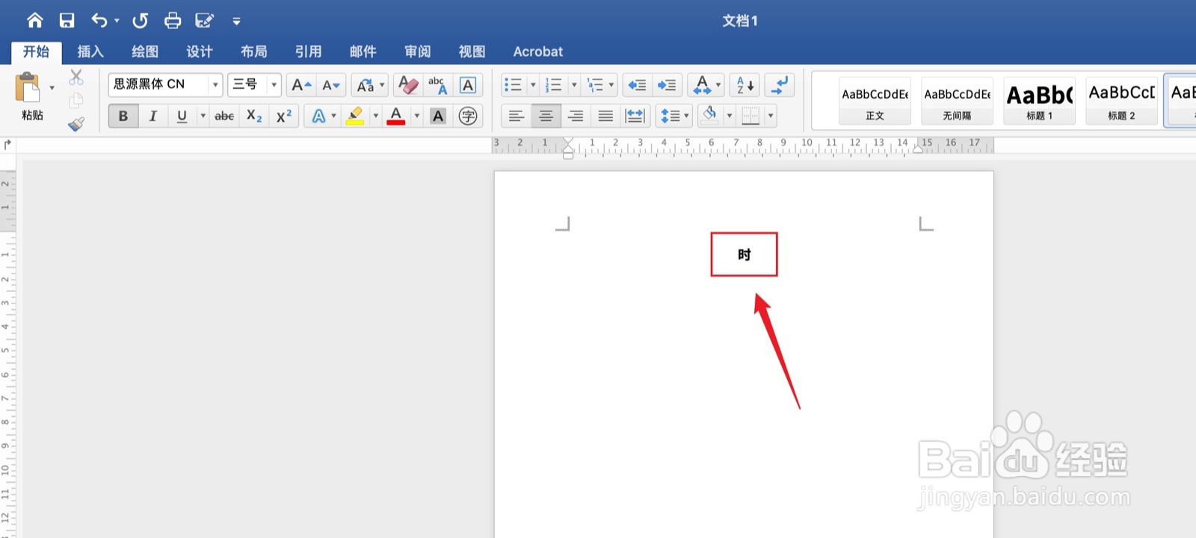Expand font color dropdown arrow
Screen dimensions: 1196x538
pyautogui.click(x=416, y=116)
